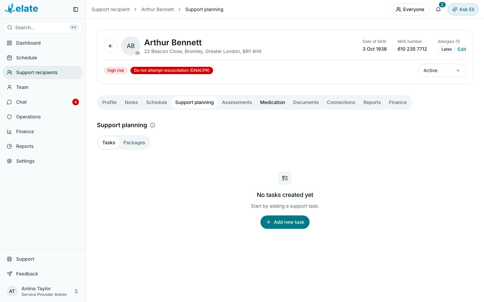Screen dimensions: 484x302
Task: Edit allergies link
Action: pos(462,49)
